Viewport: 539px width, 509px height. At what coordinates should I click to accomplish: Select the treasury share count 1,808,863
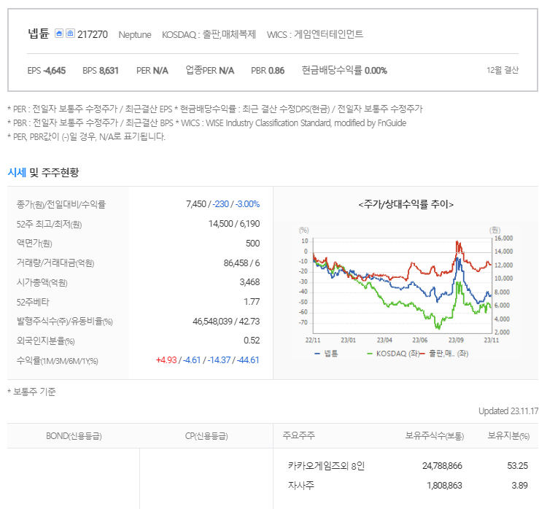[444, 486]
